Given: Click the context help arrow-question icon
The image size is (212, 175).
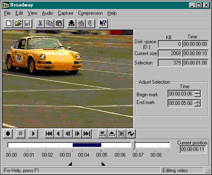Looking at the screenshot, I should pyautogui.click(x=103, y=24).
